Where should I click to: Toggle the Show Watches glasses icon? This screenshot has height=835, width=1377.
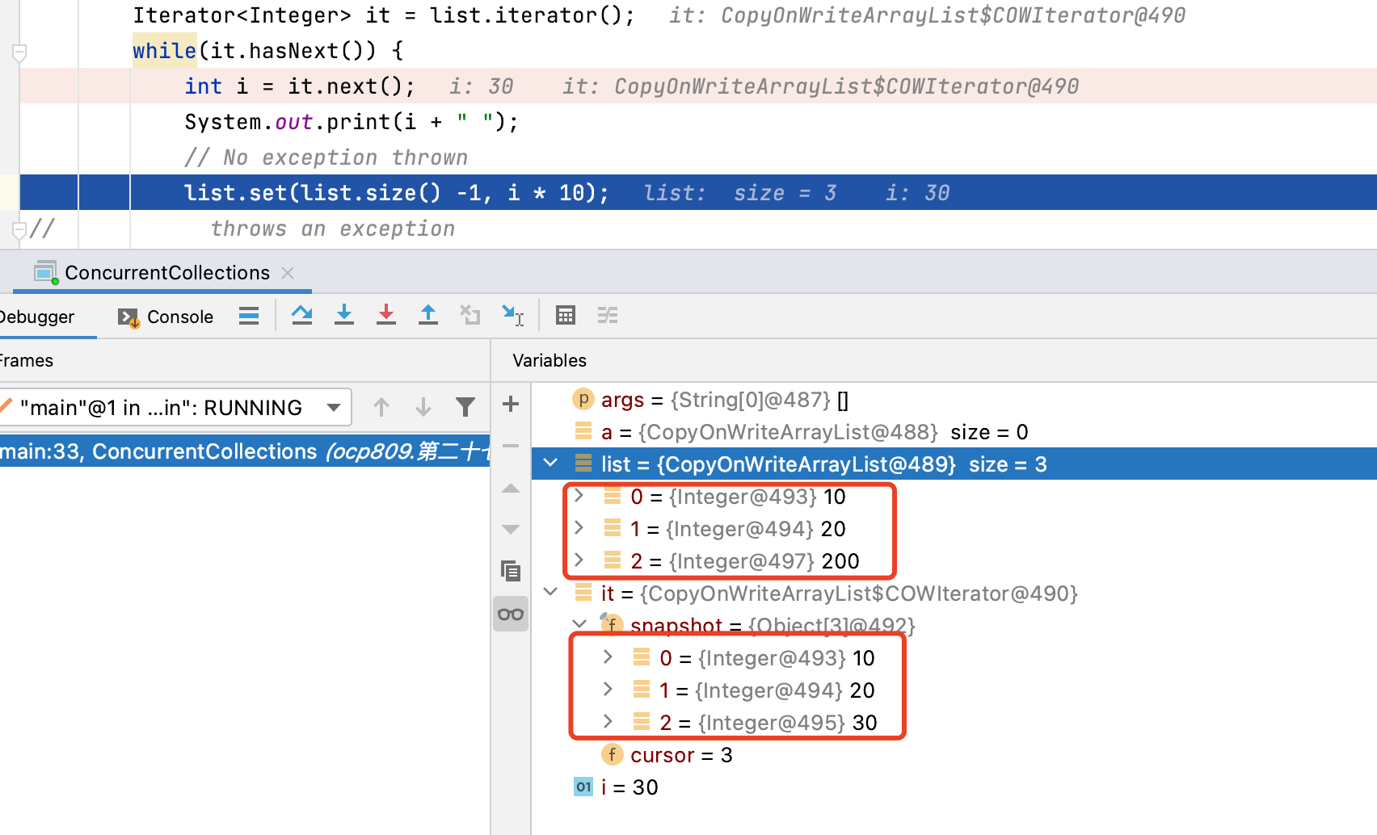point(511,615)
